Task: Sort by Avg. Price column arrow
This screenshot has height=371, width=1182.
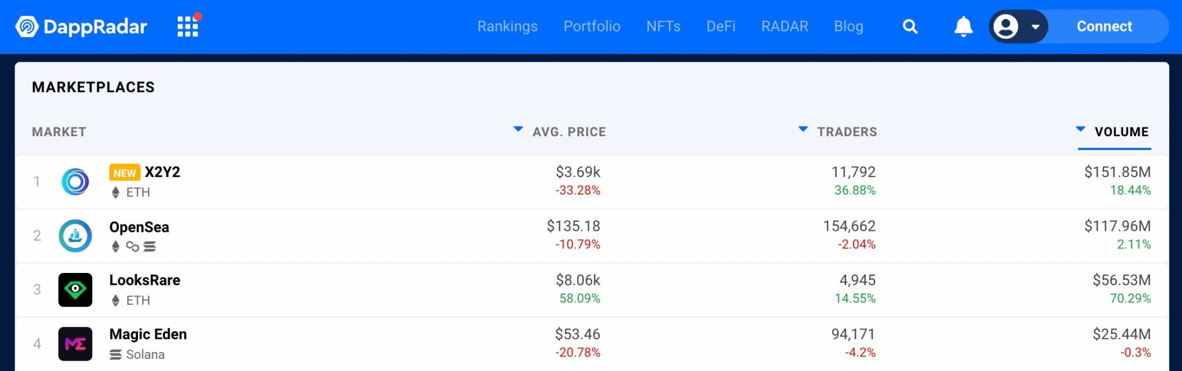Action: coord(518,129)
